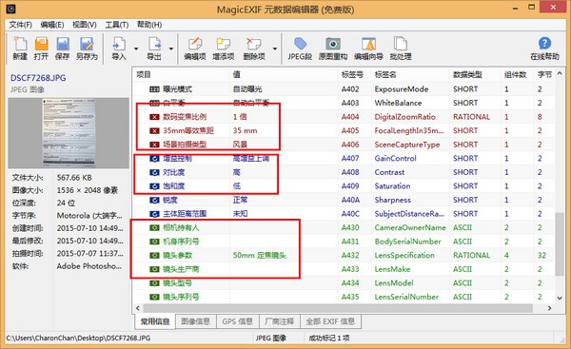
Task: Select the 镜头参数 LensSpecification row
Action: pos(344,255)
